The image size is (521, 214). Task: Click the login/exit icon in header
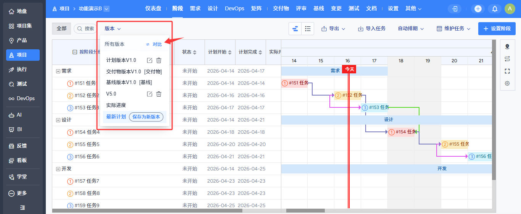455,9
